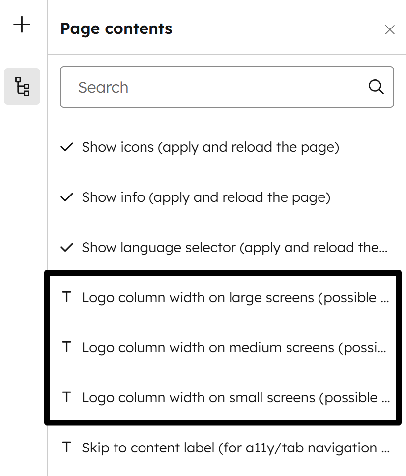This screenshot has width=406, height=476.
Task: Close the Page contents panel
Action: [390, 29]
